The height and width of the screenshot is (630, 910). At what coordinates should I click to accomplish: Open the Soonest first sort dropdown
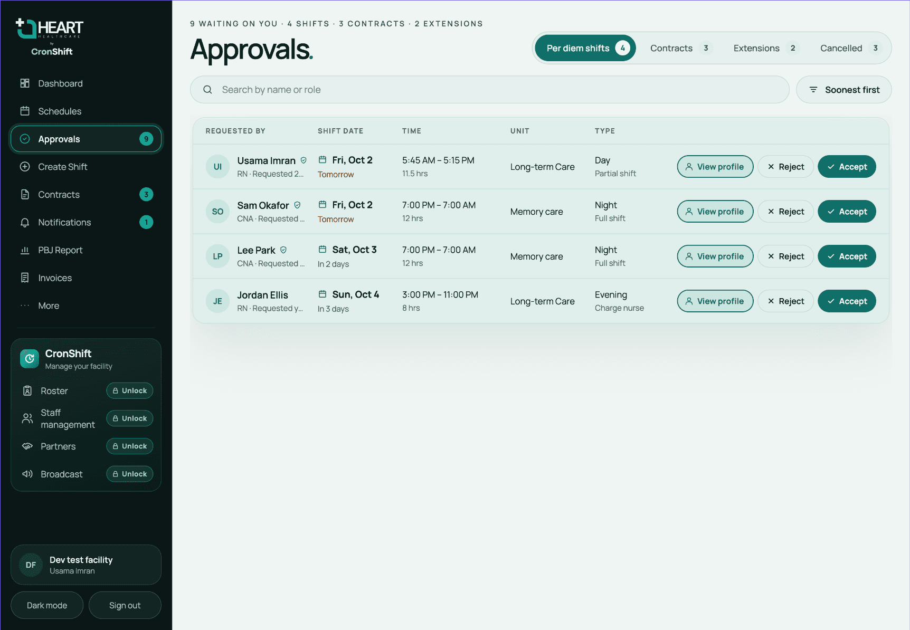(x=843, y=90)
